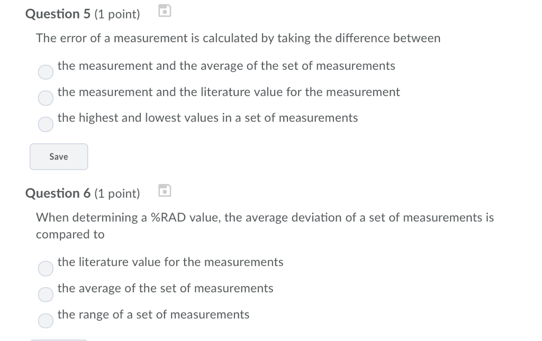The height and width of the screenshot is (341, 542).
Task: Click label text 'the measurement and the average of the set'
Action: 226,66
